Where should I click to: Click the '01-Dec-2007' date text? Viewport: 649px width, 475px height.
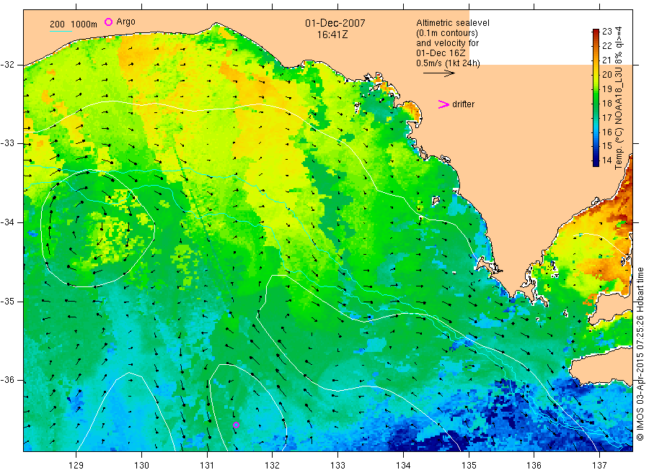pyautogui.click(x=335, y=24)
